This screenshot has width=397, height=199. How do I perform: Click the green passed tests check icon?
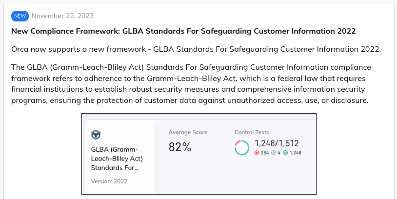pos(286,153)
